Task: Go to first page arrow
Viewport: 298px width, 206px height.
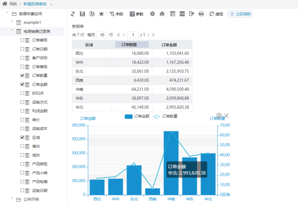Action: tap(119, 35)
